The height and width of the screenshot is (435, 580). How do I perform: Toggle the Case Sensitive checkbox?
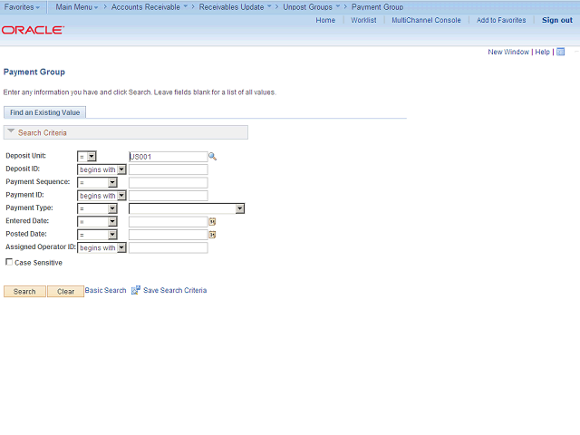(x=9, y=262)
